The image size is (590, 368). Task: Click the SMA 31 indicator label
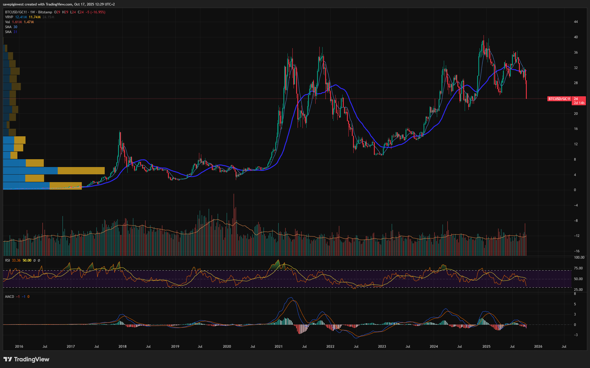[11, 32]
